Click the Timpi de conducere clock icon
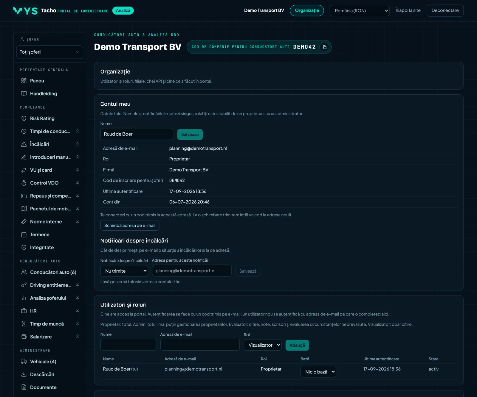 point(24,131)
